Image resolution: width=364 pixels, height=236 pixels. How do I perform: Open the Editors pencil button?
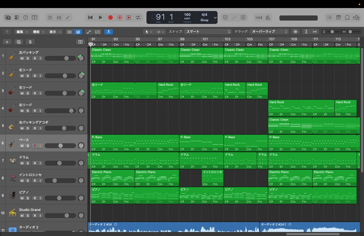pos(68,18)
